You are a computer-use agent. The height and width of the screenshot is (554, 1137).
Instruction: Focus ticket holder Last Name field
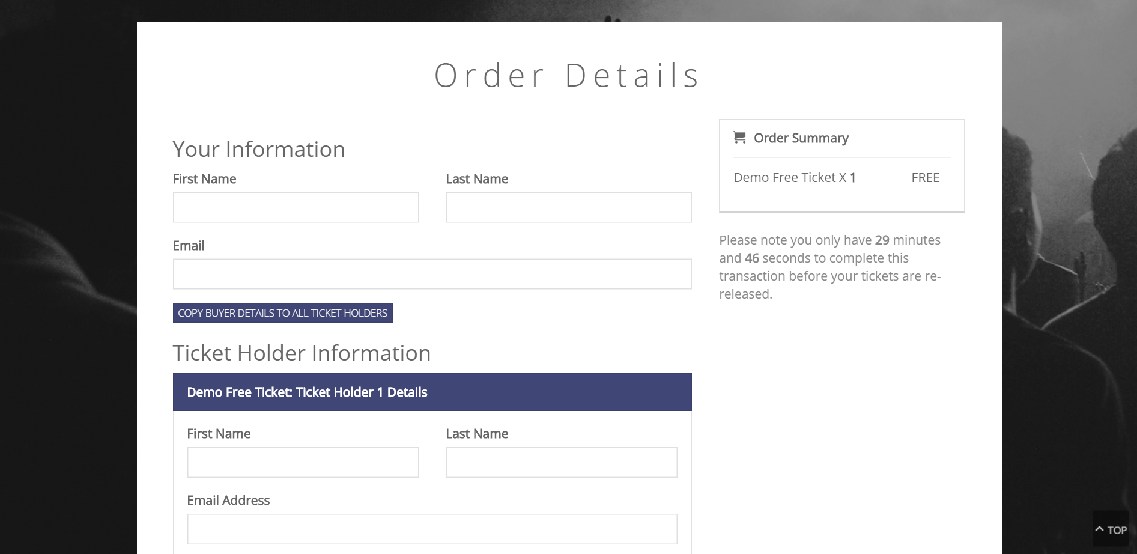coord(562,462)
